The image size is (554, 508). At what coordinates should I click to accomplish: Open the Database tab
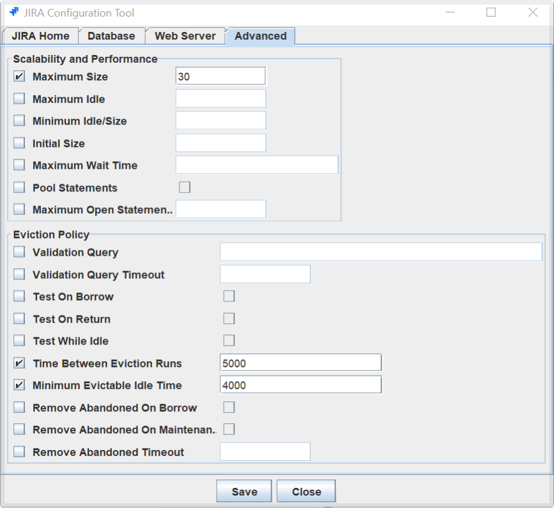(111, 36)
